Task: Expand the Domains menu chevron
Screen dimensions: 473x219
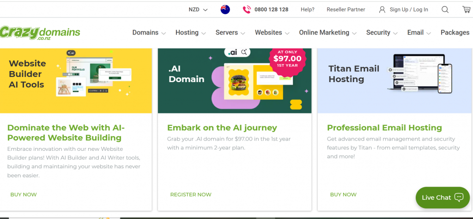Action: click(x=164, y=33)
